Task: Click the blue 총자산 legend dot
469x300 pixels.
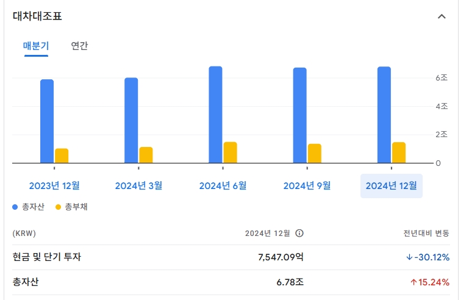Action: coord(15,207)
